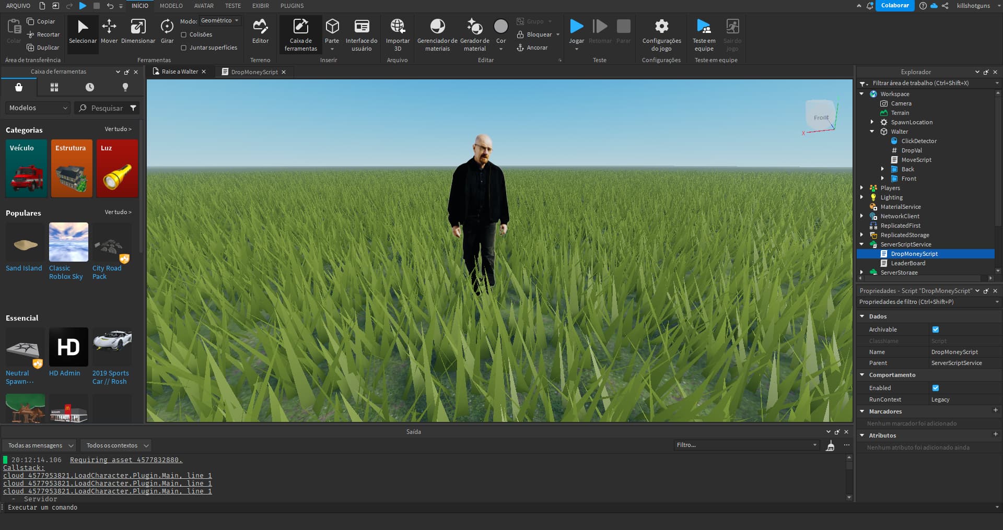Click the Executar um comando bar
The width and height of the screenshot is (1003, 530).
pos(500,508)
